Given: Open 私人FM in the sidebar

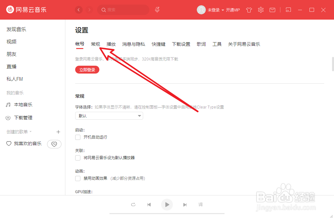Looking at the screenshot, I should (15, 79).
